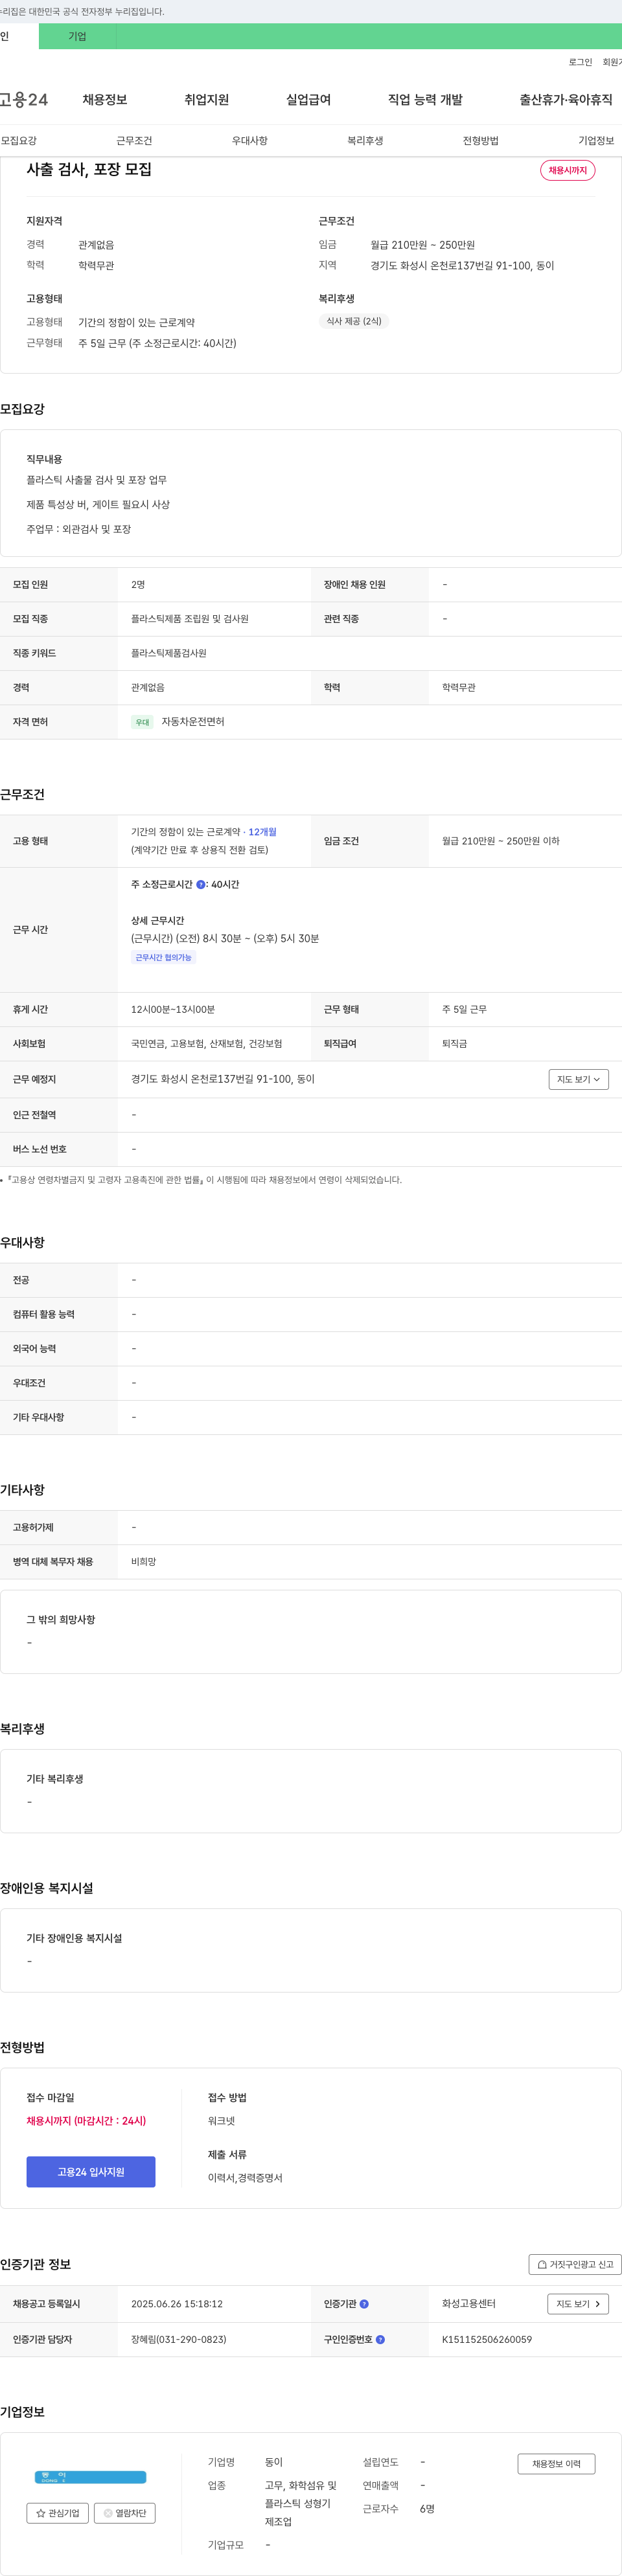This screenshot has width=622, height=2576.
Task: Click the 채용시까지 status badge
Action: coord(568,170)
